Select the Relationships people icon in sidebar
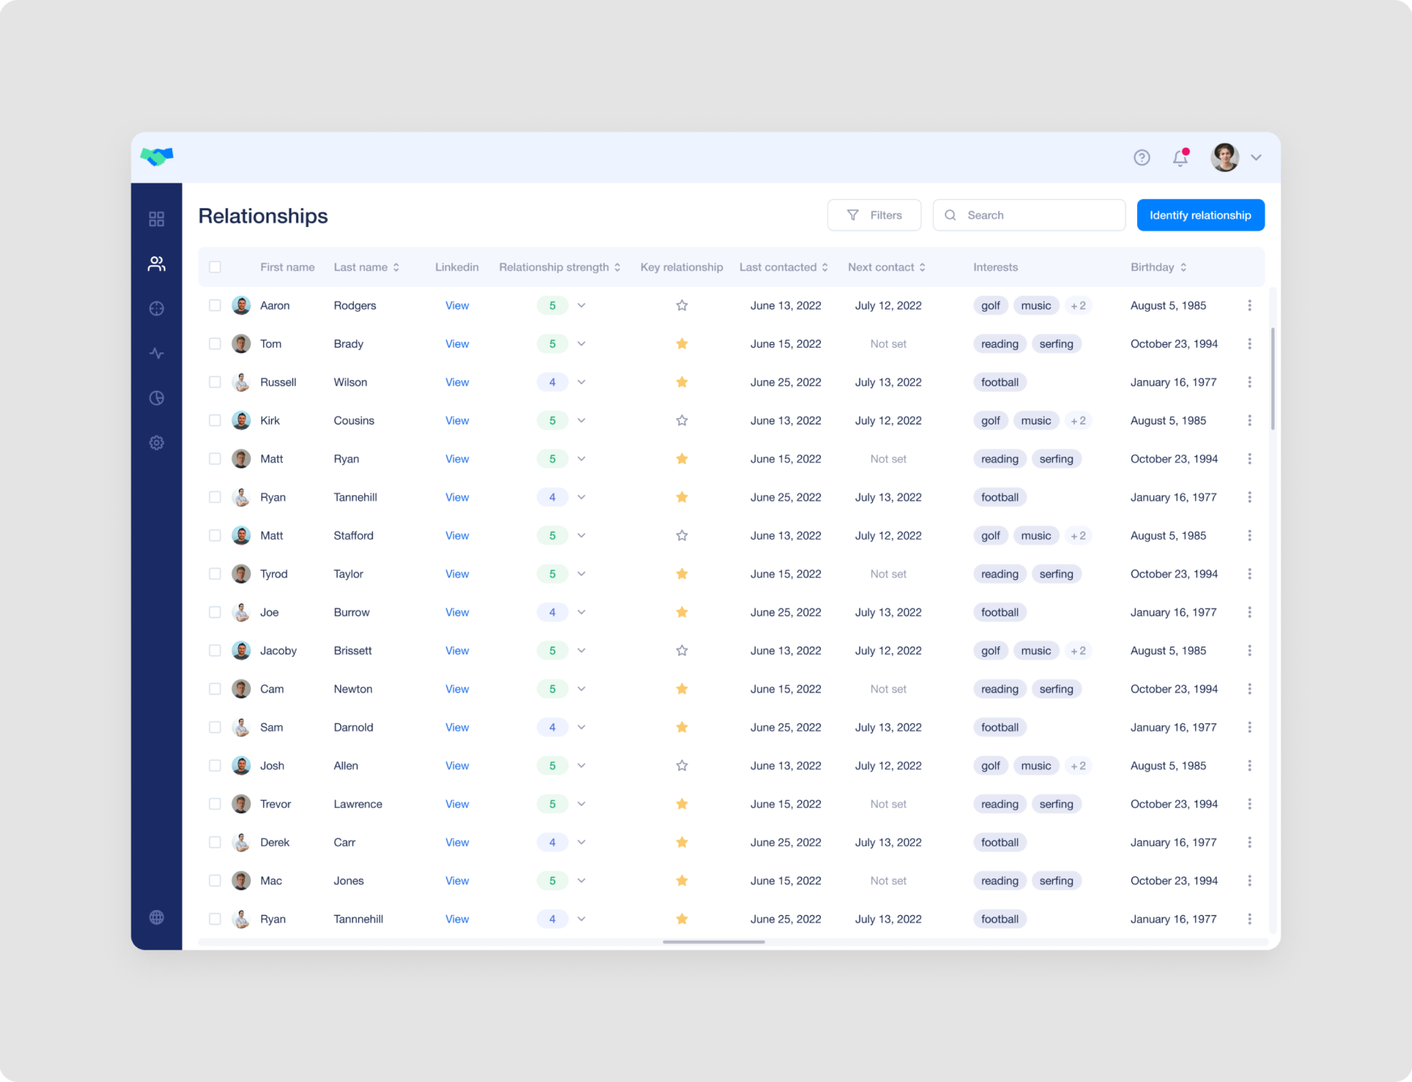The image size is (1412, 1082). click(x=156, y=263)
